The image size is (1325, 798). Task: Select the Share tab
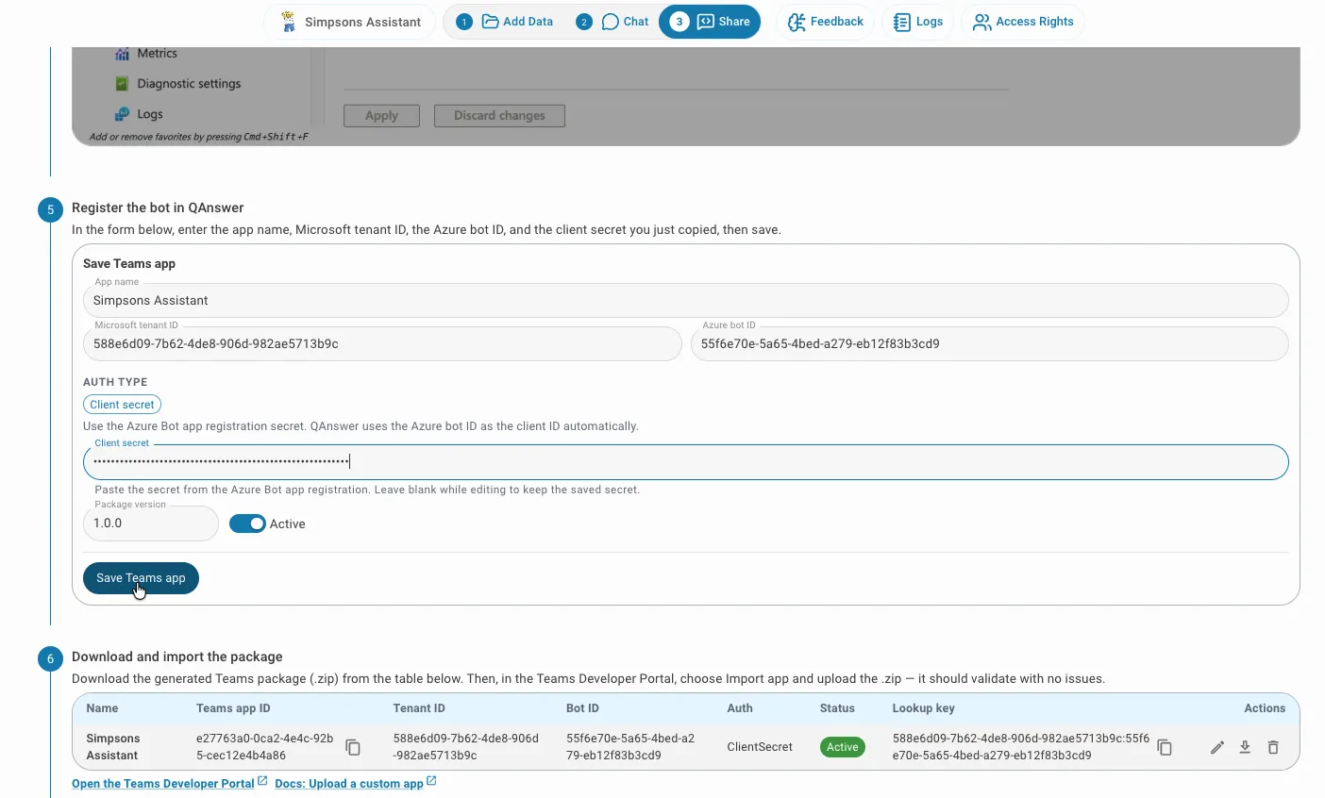click(710, 22)
